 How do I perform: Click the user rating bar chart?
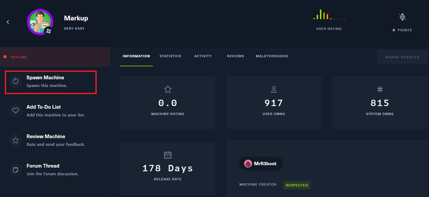329,15
